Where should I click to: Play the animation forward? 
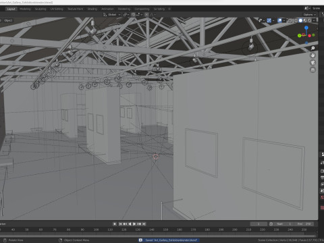(134, 224)
